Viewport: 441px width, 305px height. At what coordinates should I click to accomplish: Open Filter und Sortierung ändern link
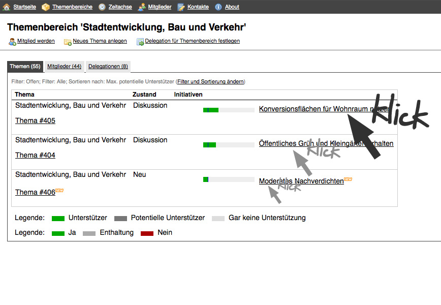pos(210,81)
